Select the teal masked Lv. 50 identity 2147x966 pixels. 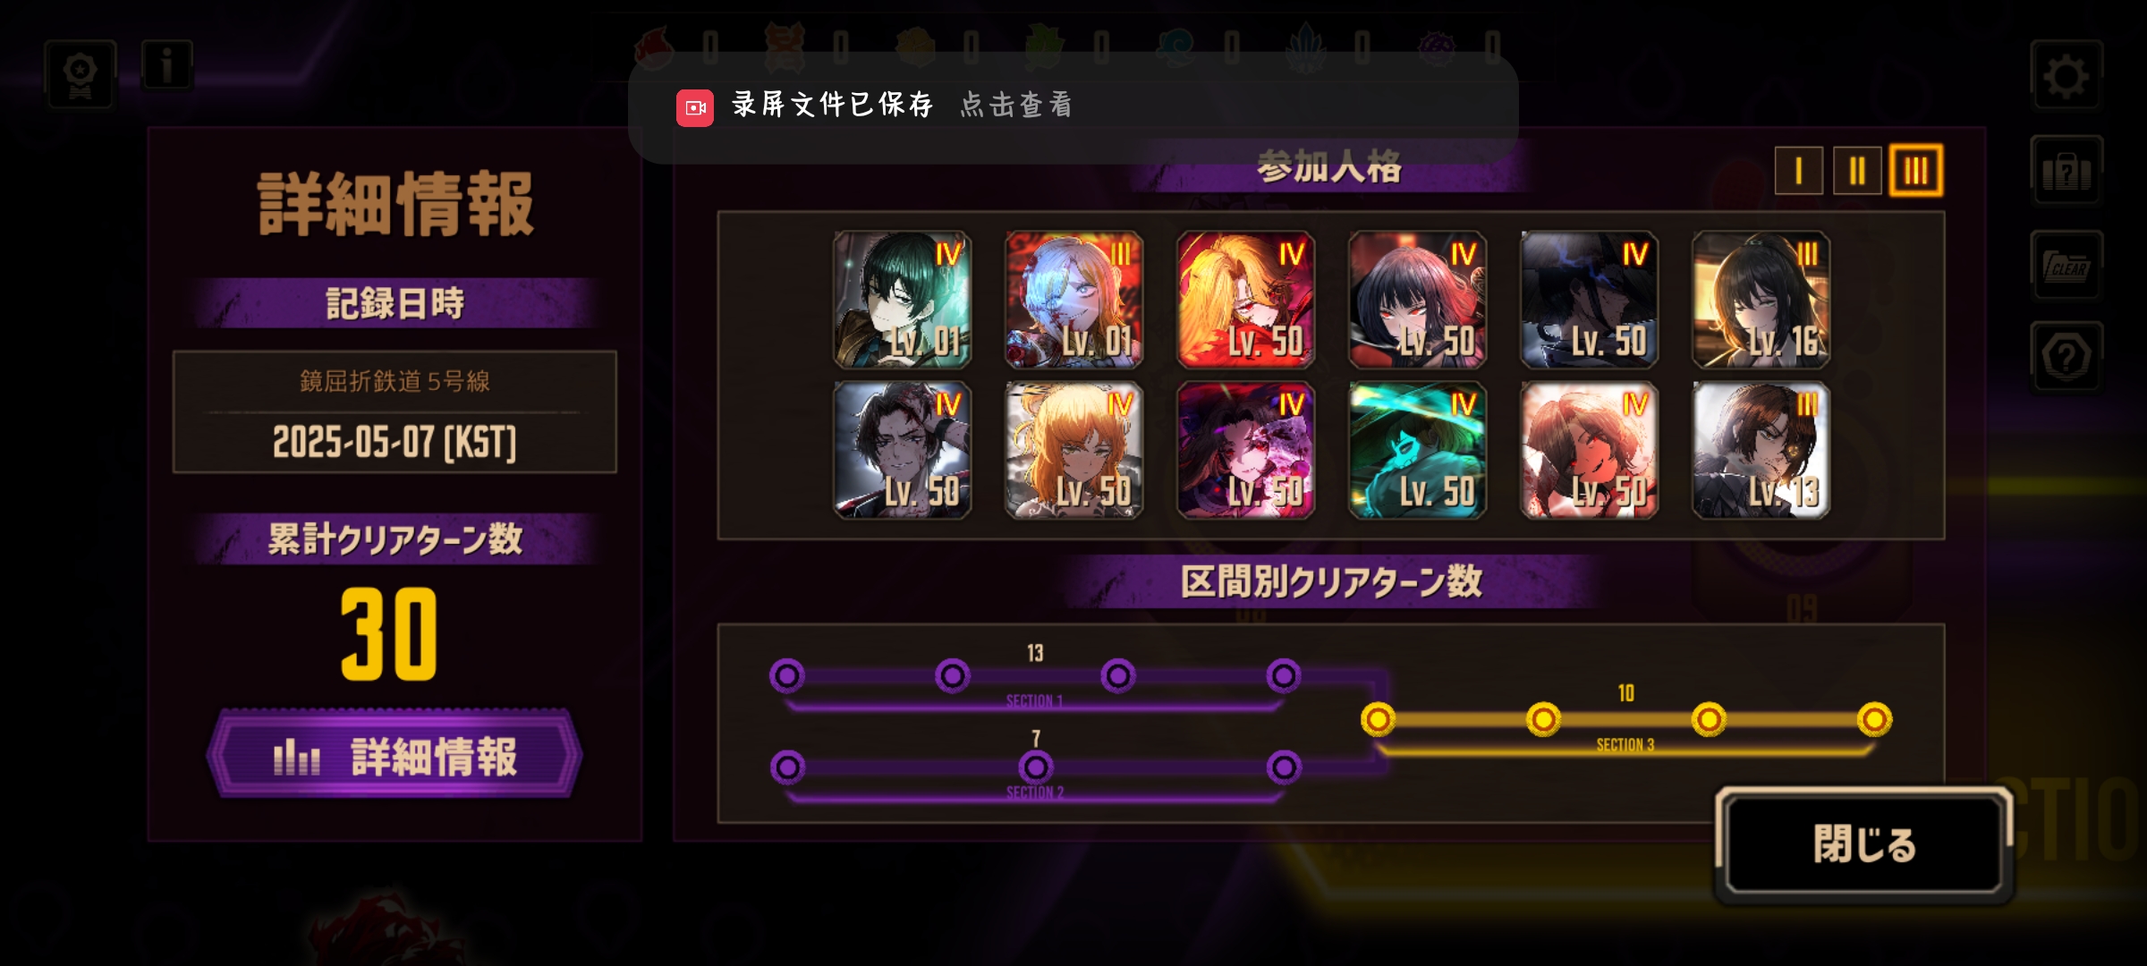[1417, 451]
